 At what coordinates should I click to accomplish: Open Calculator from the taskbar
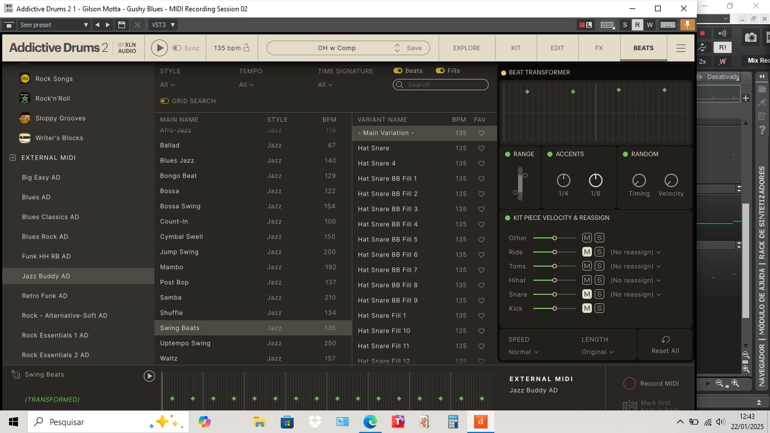click(453, 422)
